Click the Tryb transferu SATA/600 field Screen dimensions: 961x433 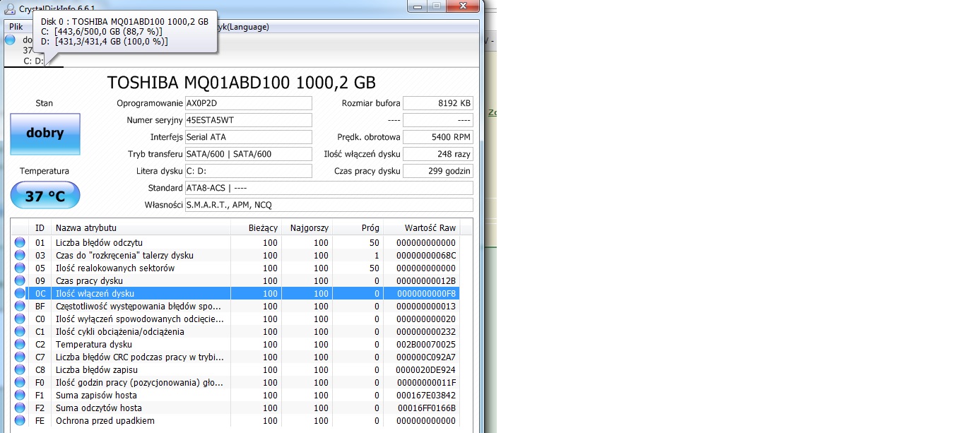point(248,154)
